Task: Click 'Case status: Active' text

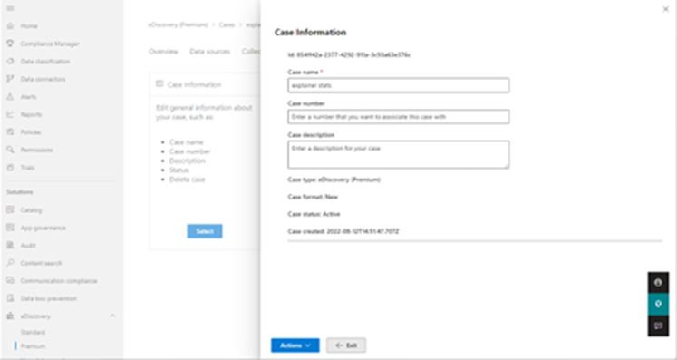Action: click(314, 214)
